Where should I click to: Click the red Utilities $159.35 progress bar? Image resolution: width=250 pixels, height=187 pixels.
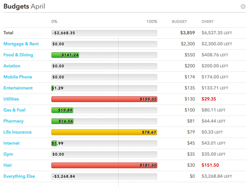[x=104, y=99]
